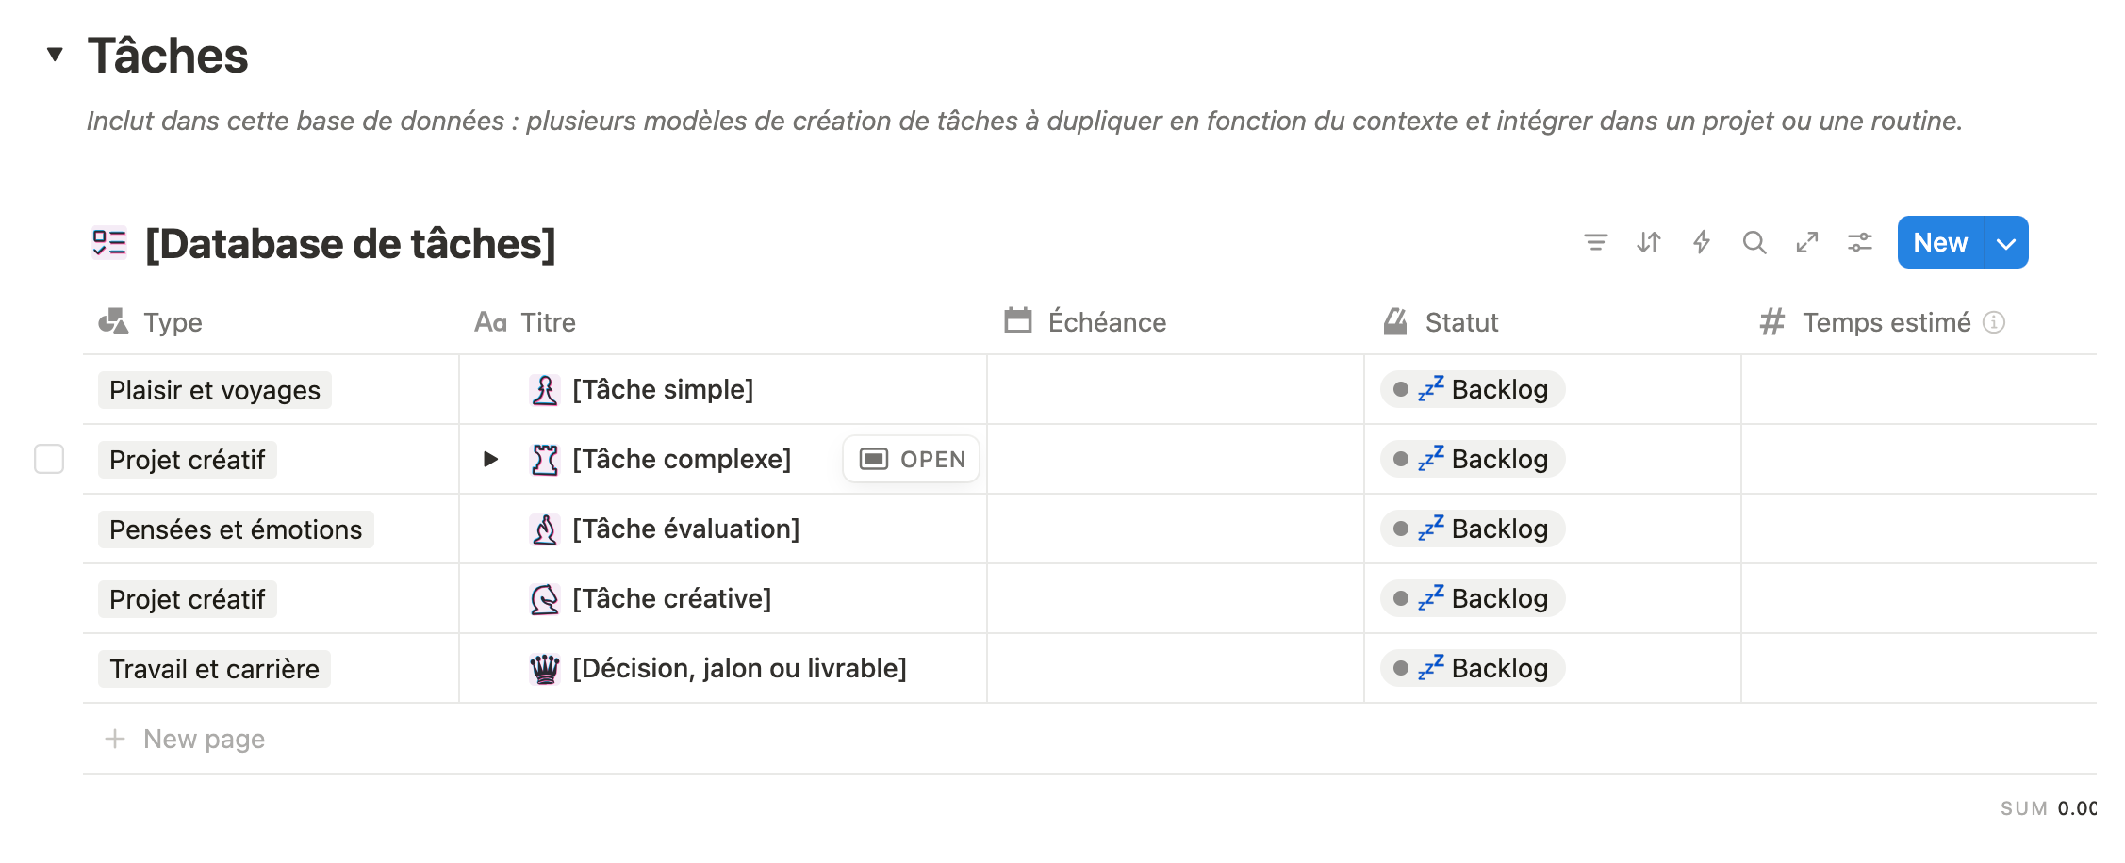Click the info icon beside Temps estimé
The width and height of the screenshot is (2125, 863).
click(x=1994, y=322)
